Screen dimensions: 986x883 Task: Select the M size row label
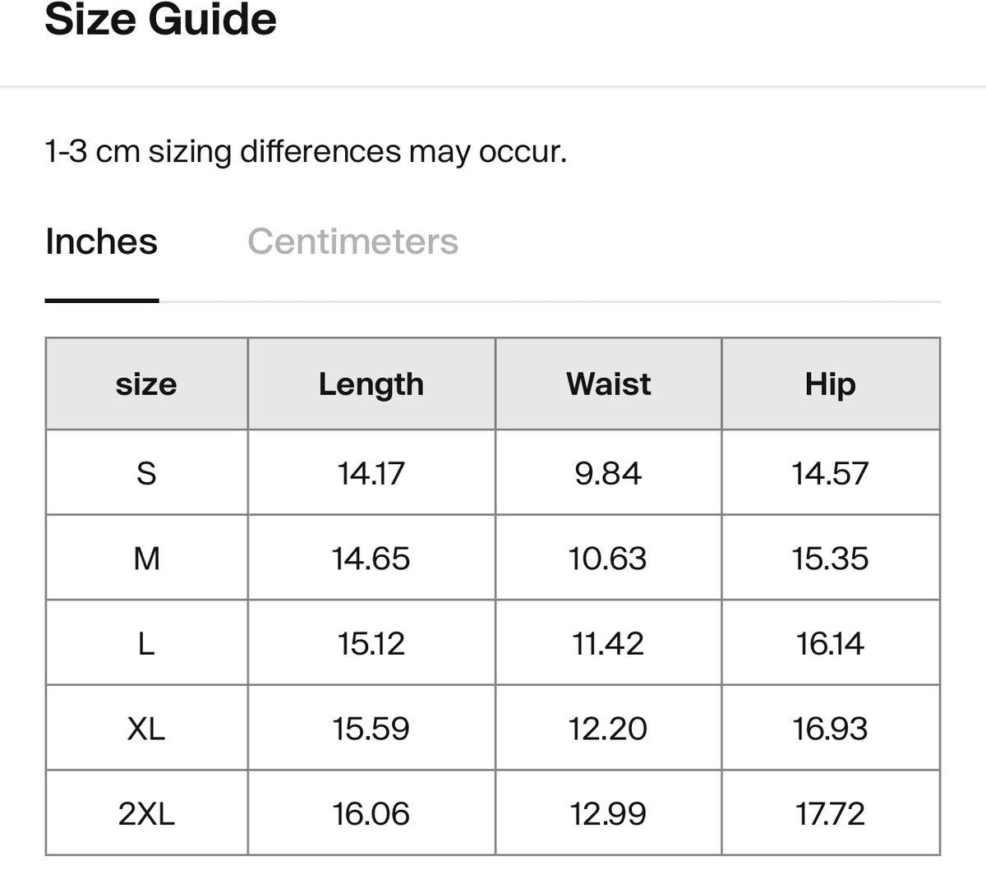click(x=146, y=559)
